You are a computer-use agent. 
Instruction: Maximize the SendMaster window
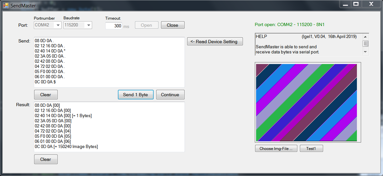356,4
